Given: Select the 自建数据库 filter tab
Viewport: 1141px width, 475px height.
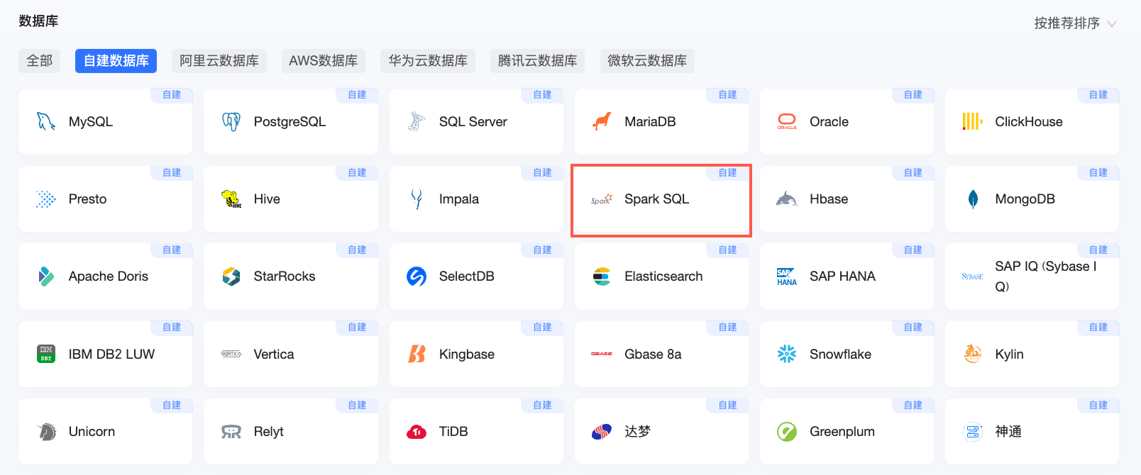Looking at the screenshot, I should coord(116,61).
